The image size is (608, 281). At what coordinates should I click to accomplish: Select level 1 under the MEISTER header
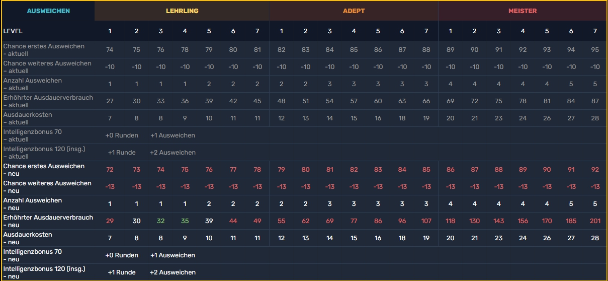[450, 31]
